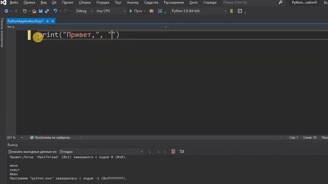The width and height of the screenshot is (328, 184).
Task: Open the vertical Панель элементов side tab
Action: coord(2,32)
